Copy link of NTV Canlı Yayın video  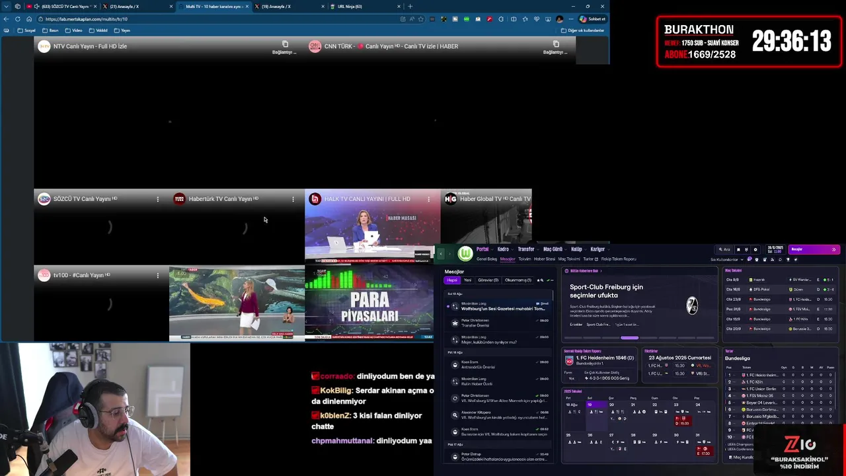tap(285, 47)
